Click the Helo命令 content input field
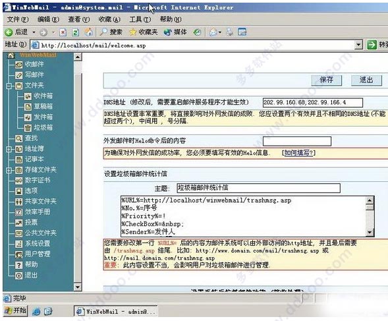 click(x=296, y=141)
